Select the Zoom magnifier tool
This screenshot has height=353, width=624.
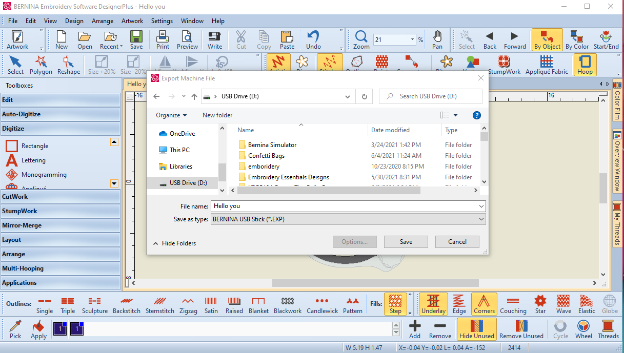click(x=361, y=39)
